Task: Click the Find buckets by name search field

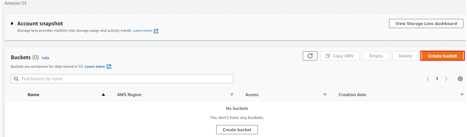Action: click(x=122, y=79)
